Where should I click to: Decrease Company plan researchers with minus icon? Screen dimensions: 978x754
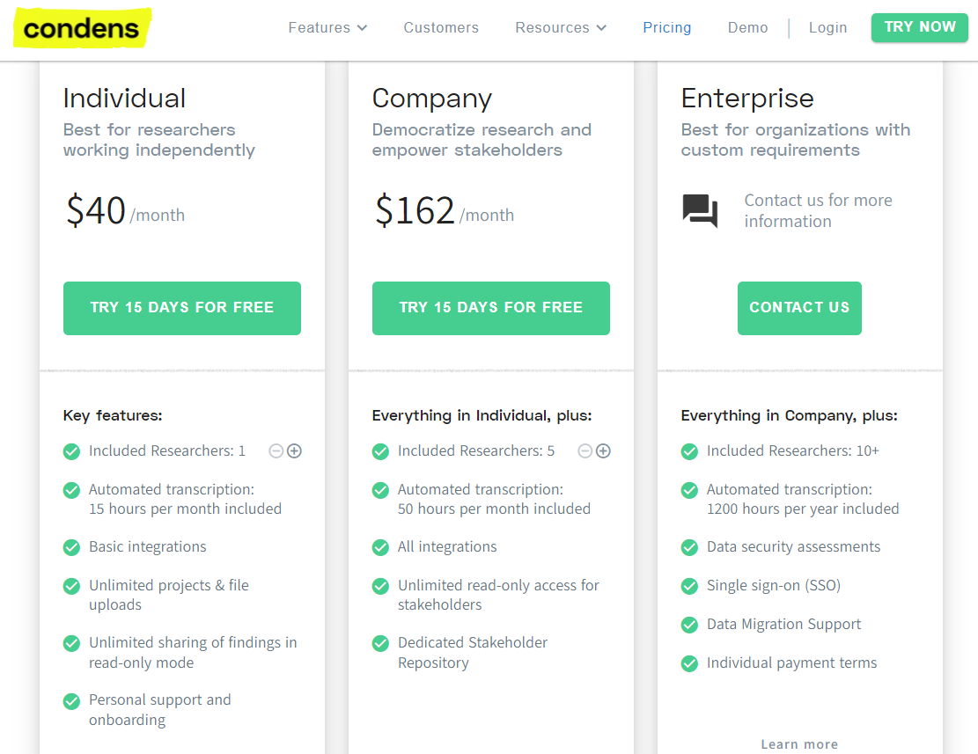585,451
